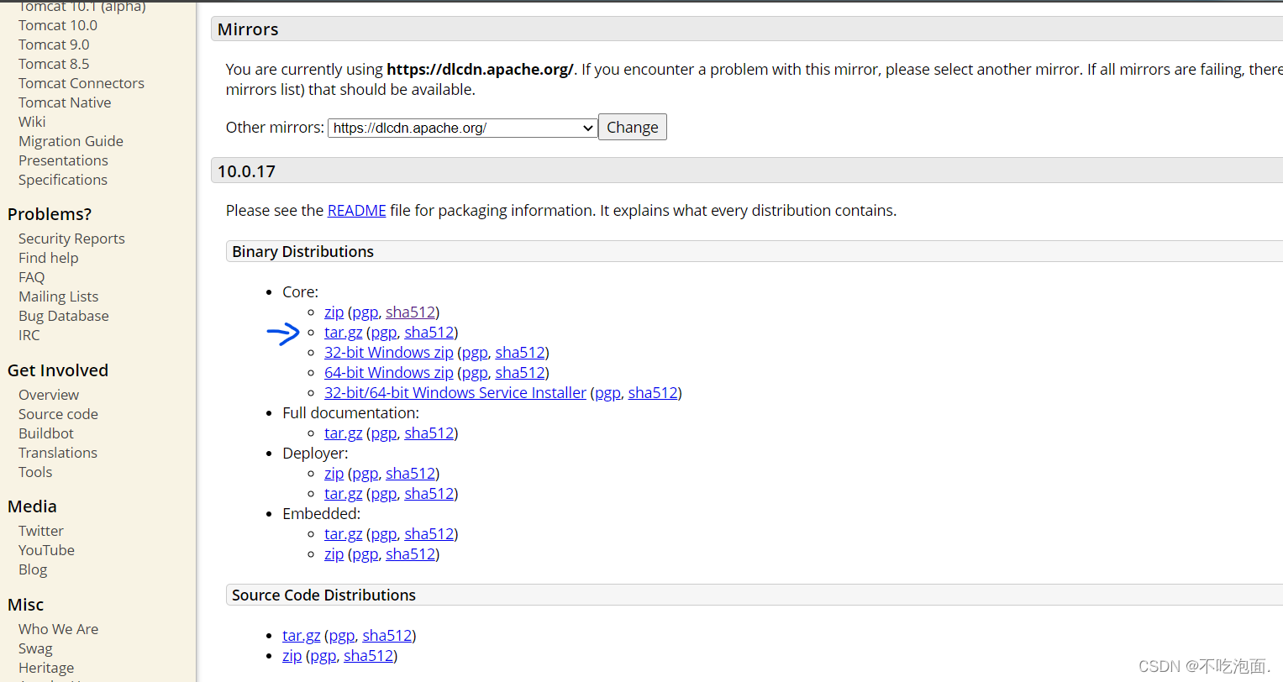The height and width of the screenshot is (682, 1283).
Task: Open the Twitter link under Media
Action: (x=41, y=531)
